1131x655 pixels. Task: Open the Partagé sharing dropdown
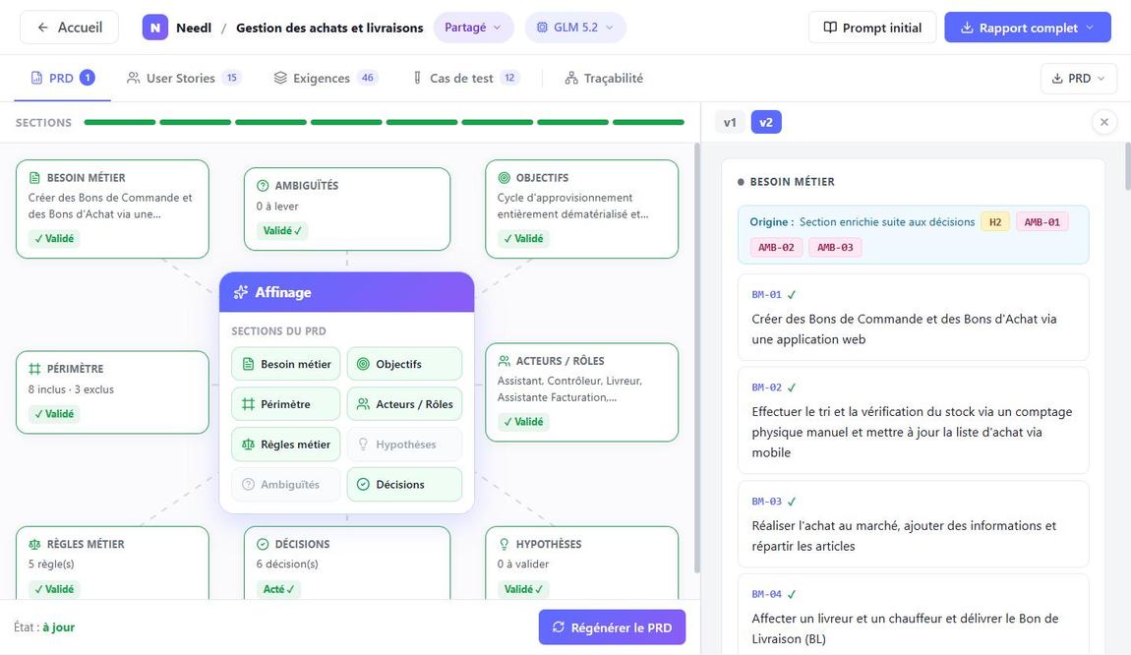click(x=473, y=28)
